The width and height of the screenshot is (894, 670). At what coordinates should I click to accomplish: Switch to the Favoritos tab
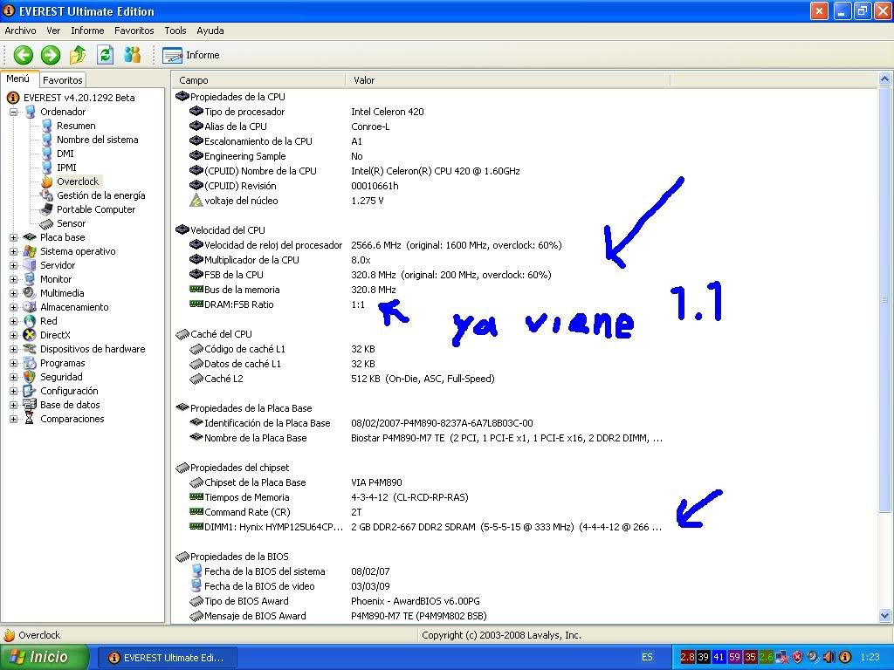pyautogui.click(x=63, y=80)
